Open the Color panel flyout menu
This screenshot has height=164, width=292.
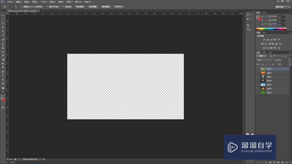click(290, 13)
